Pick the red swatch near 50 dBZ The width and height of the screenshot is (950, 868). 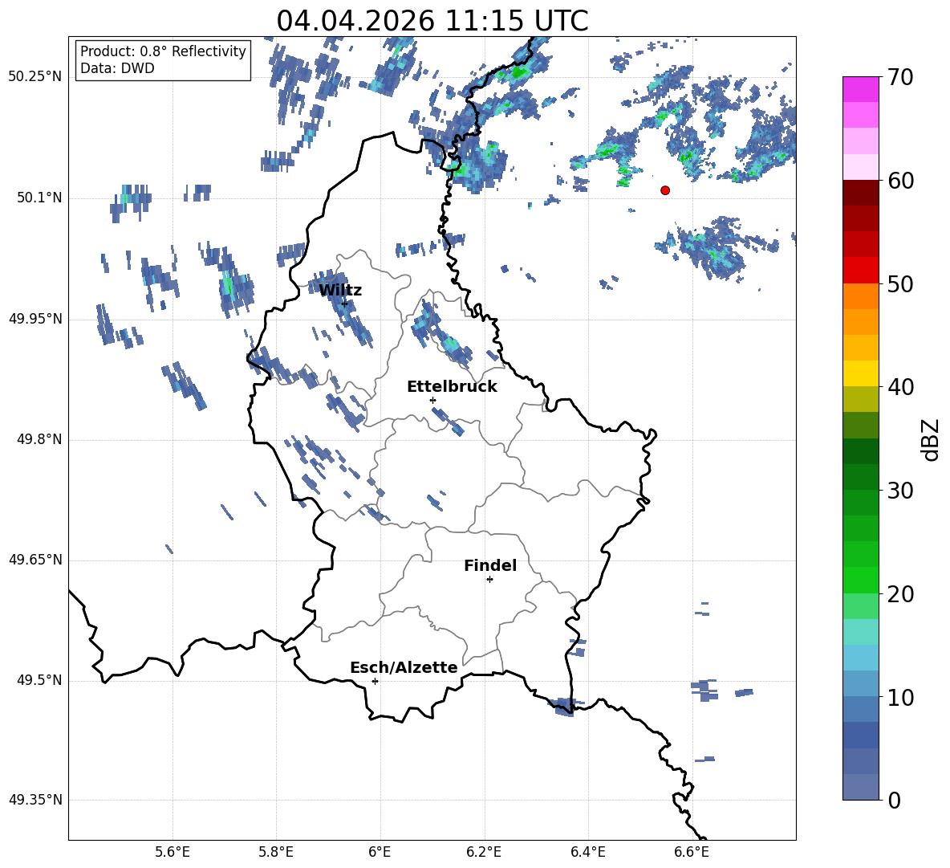[860, 271]
